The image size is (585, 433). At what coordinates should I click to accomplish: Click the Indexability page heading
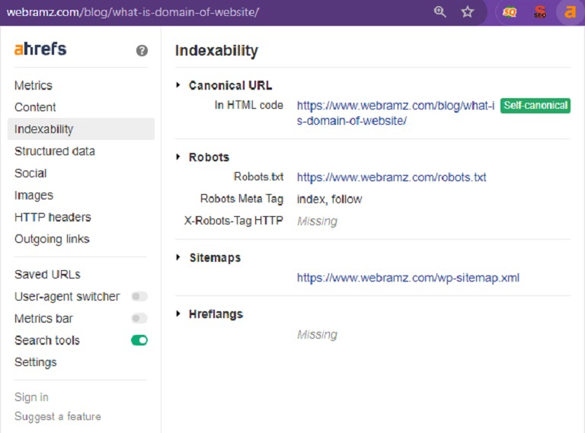coord(216,51)
